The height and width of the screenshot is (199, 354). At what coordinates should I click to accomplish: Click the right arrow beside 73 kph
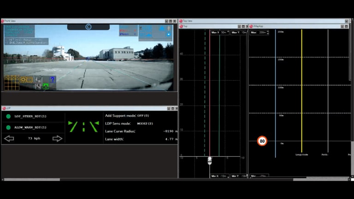[57, 138]
